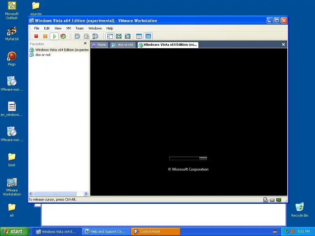The width and height of the screenshot is (315, 236).
Task: Click the VMware Workstation title bar icon
Action: click(31, 21)
